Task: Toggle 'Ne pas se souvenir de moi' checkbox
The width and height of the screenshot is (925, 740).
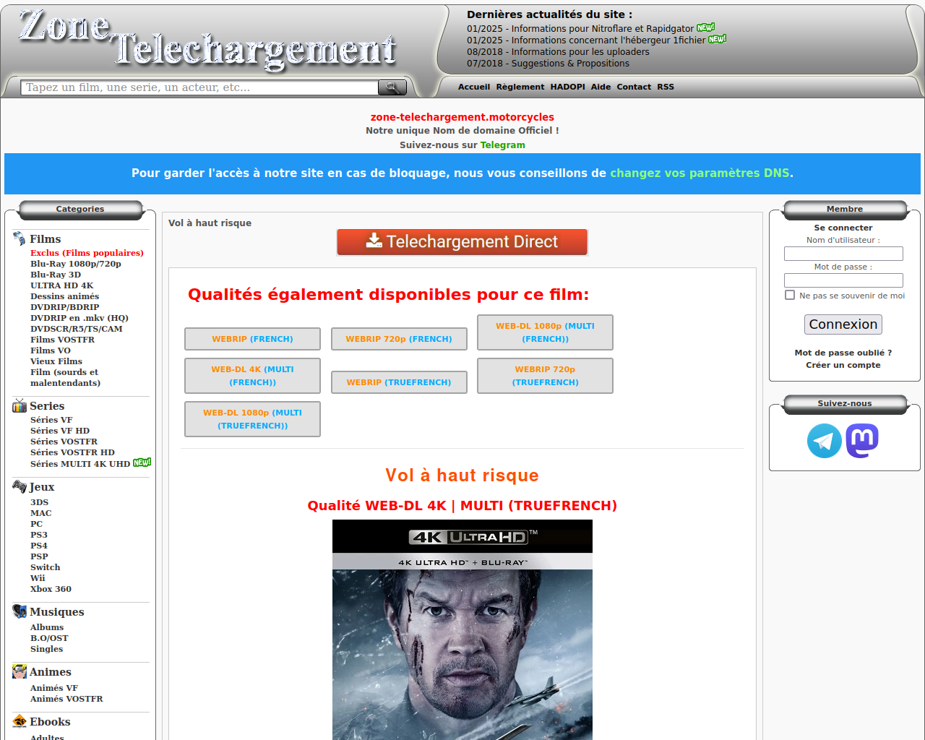Action: click(x=790, y=295)
